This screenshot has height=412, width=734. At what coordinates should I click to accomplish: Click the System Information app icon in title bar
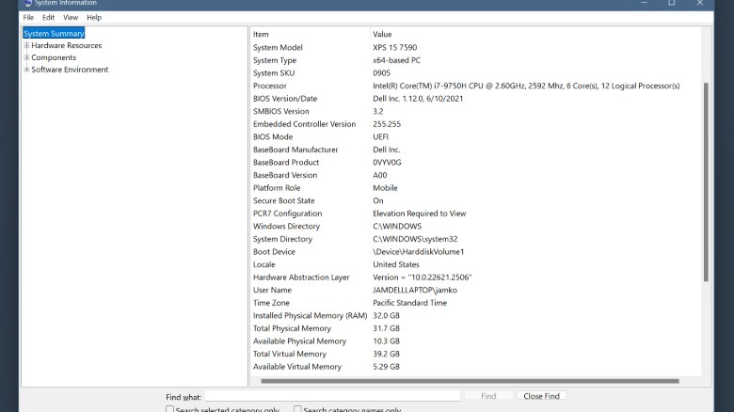pyautogui.click(x=27, y=3)
